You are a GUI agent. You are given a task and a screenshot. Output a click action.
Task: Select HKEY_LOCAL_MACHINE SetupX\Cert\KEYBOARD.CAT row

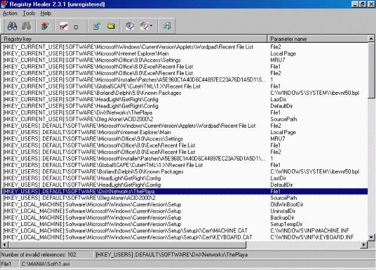pos(184,237)
